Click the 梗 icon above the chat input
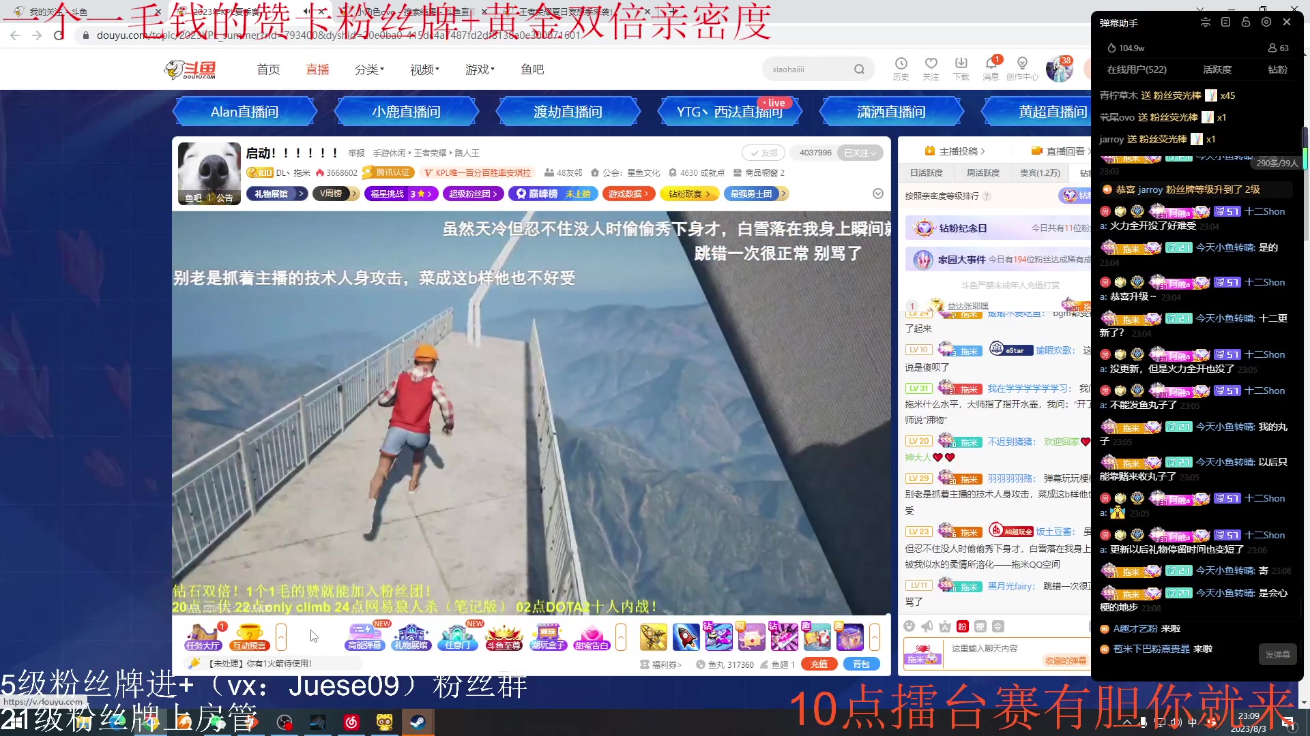This screenshot has height=736, width=1310. tap(980, 626)
